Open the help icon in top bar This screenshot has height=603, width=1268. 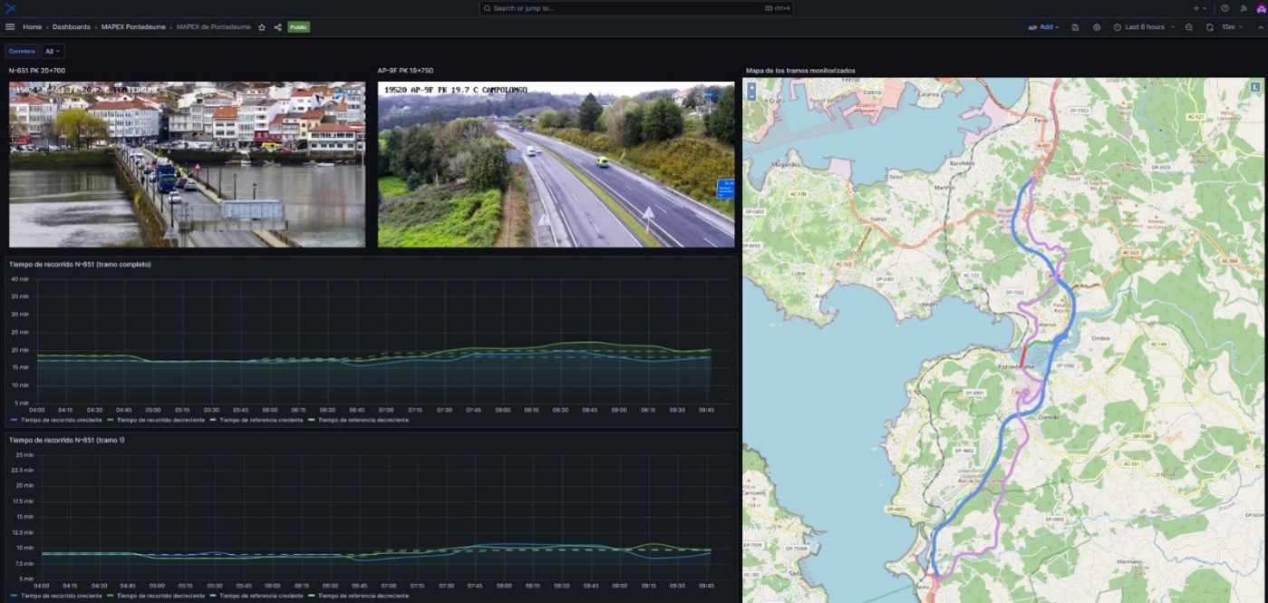click(1224, 8)
